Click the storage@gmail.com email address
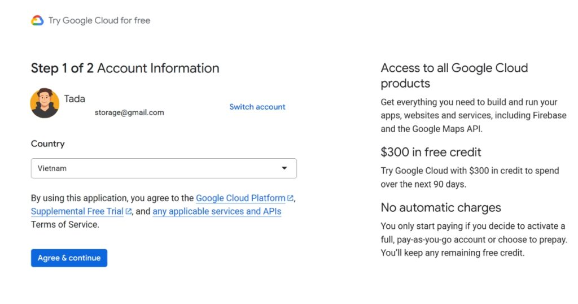This screenshot has height=304, width=578. [129, 112]
